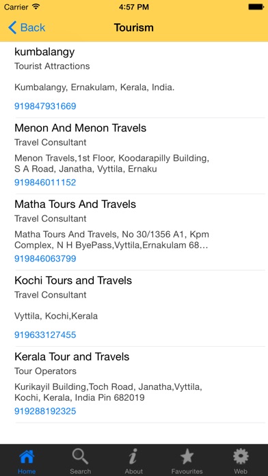Image resolution: width=268 pixels, height=476 pixels.
Task: Click the Wi-Fi status icon
Action: click(x=36, y=7)
